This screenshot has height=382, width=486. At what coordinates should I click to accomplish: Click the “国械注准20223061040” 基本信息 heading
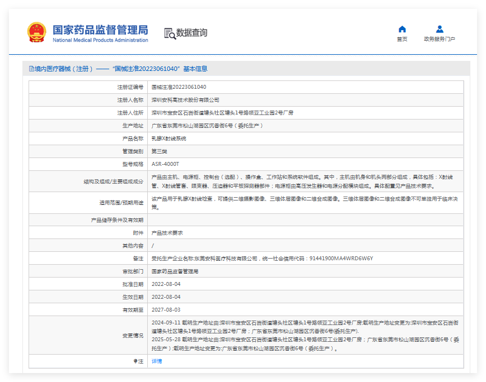[x=160, y=69]
